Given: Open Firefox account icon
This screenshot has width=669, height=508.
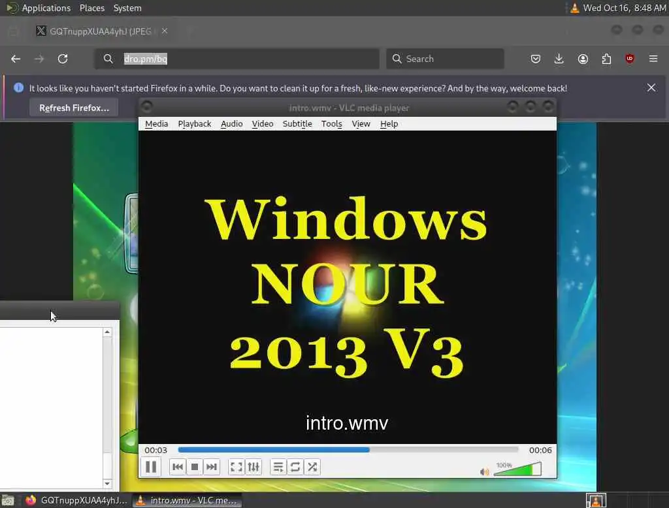Looking at the screenshot, I should (x=583, y=59).
